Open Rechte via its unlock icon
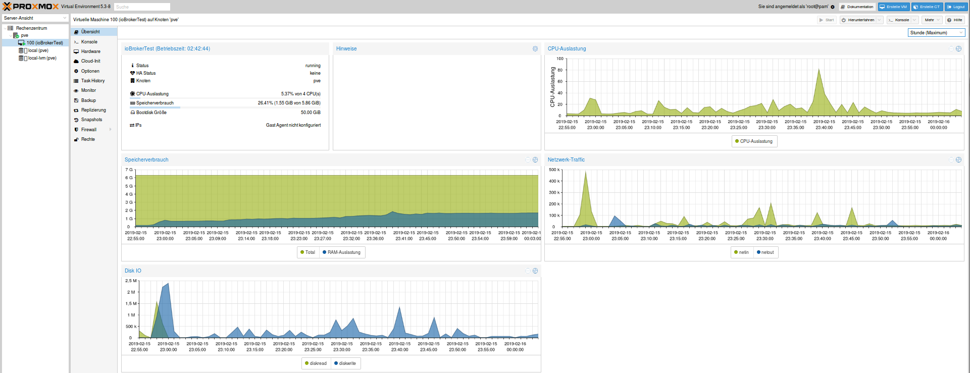970x373 pixels. pyautogui.click(x=76, y=139)
